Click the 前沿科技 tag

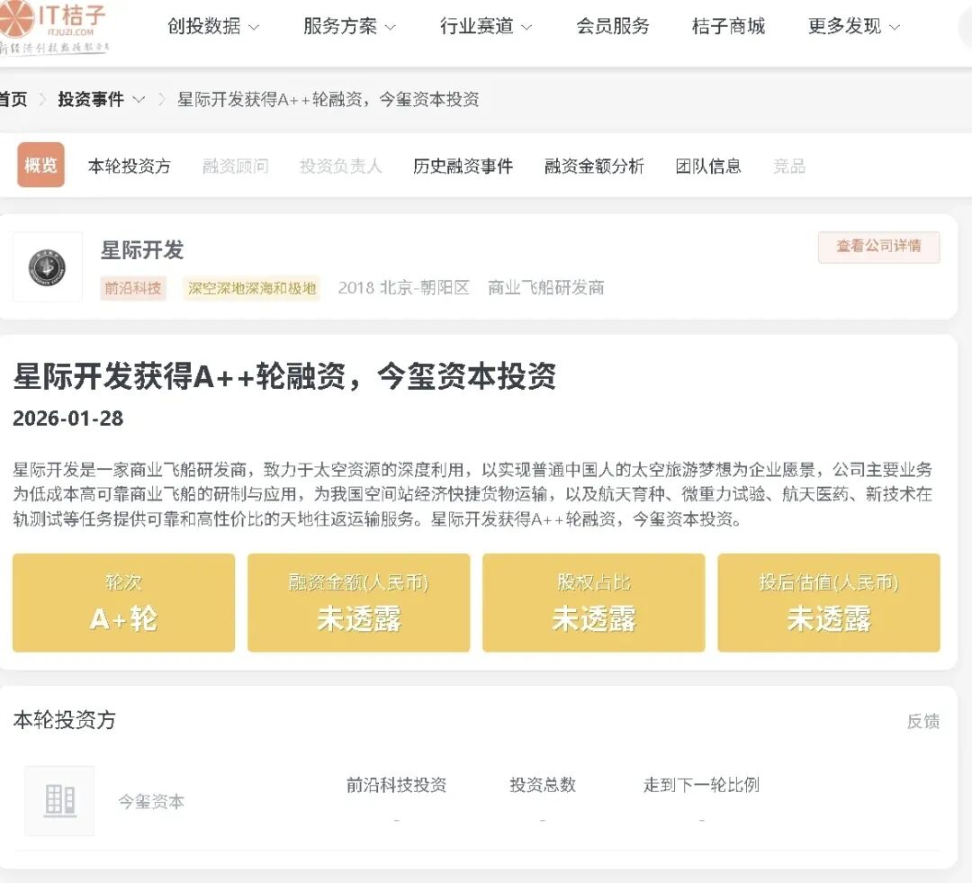pyautogui.click(x=133, y=288)
